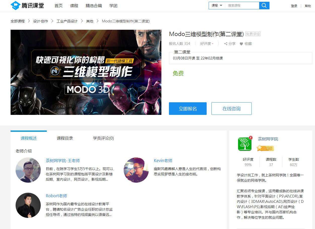Switch to the 课程目录 tab
The width and height of the screenshot is (315, 229).
coord(65,138)
